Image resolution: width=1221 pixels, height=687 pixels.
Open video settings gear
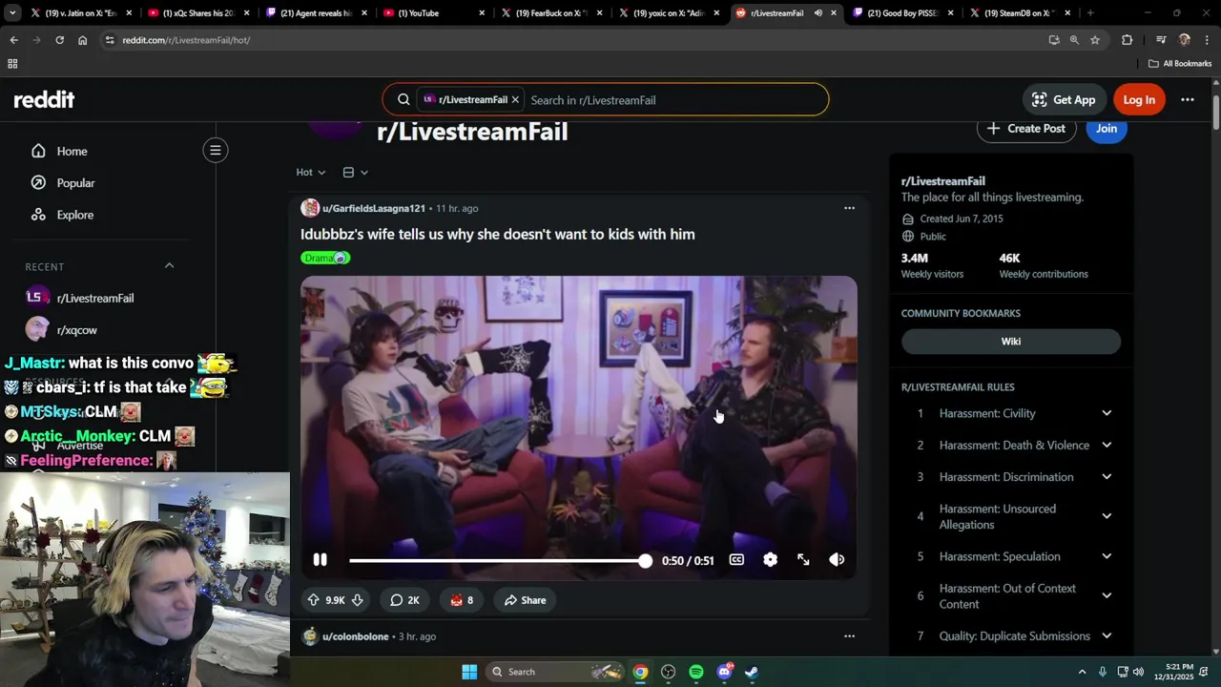[x=770, y=560]
